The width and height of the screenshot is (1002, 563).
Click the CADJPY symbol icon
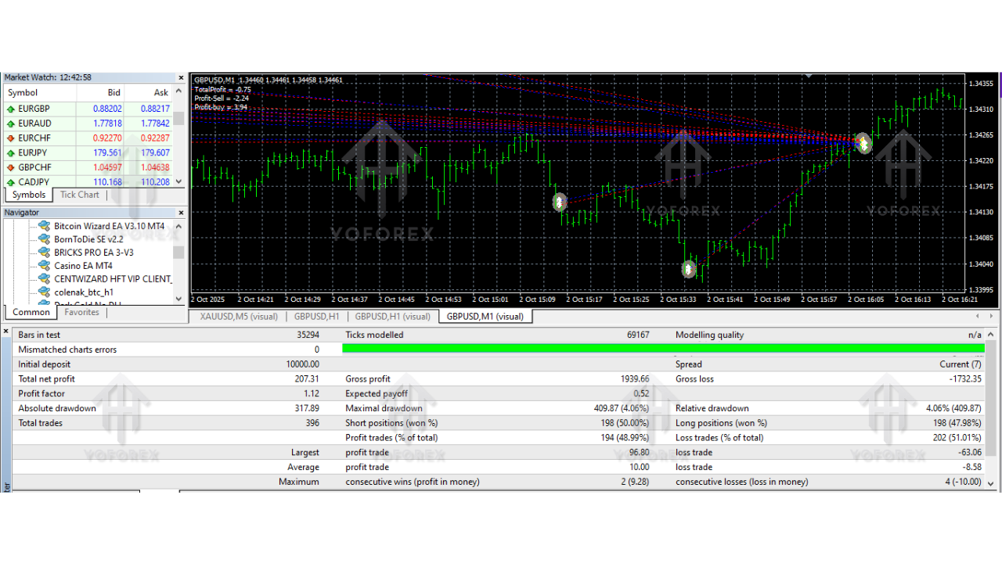[x=11, y=181]
